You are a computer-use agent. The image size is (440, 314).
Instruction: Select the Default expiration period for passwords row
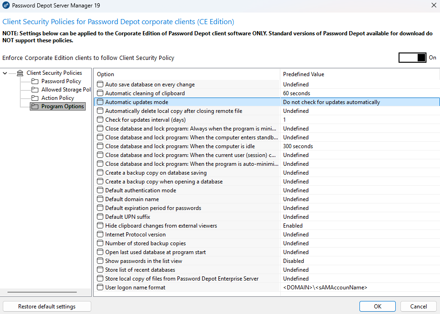267,208
